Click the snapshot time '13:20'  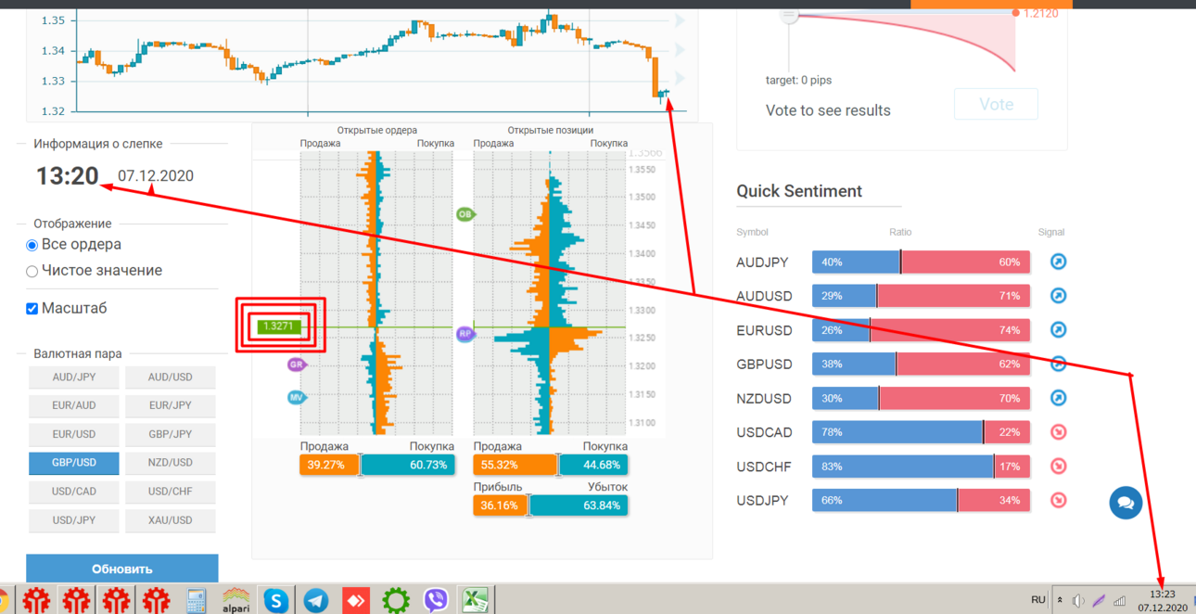(x=67, y=175)
